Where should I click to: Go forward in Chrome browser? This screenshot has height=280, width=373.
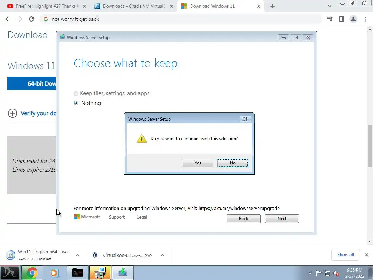click(20, 19)
